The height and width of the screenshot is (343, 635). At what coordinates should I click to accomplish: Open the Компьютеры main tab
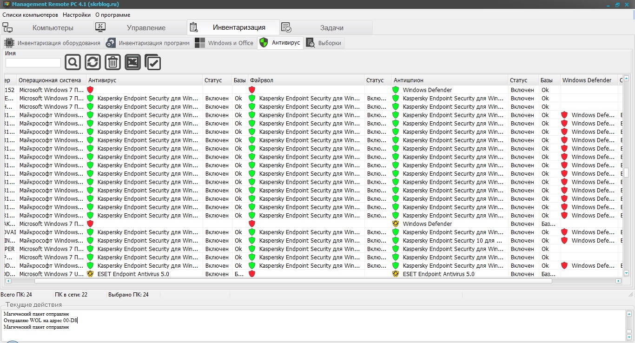[x=47, y=27]
